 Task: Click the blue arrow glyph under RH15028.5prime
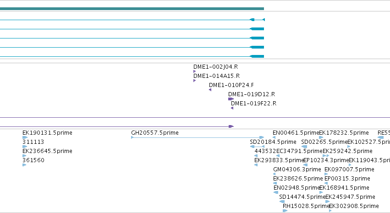pyautogui.click(x=285, y=211)
